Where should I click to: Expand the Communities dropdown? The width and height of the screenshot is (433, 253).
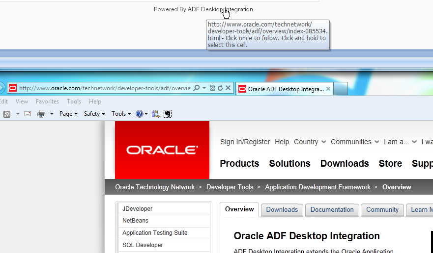click(354, 142)
